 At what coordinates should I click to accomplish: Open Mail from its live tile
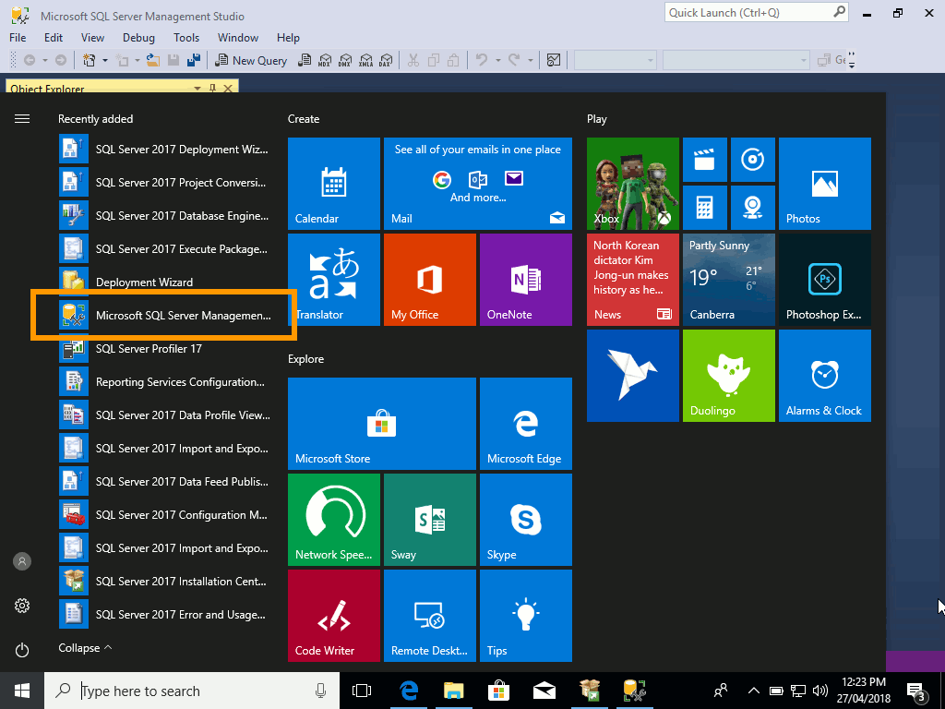477,183
